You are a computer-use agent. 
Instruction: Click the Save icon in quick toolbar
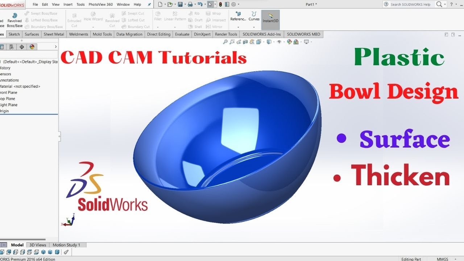pos(180,4)
